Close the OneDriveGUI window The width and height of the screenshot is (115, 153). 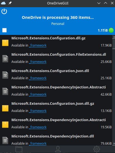pyautogui.click(x=112, y=3)
